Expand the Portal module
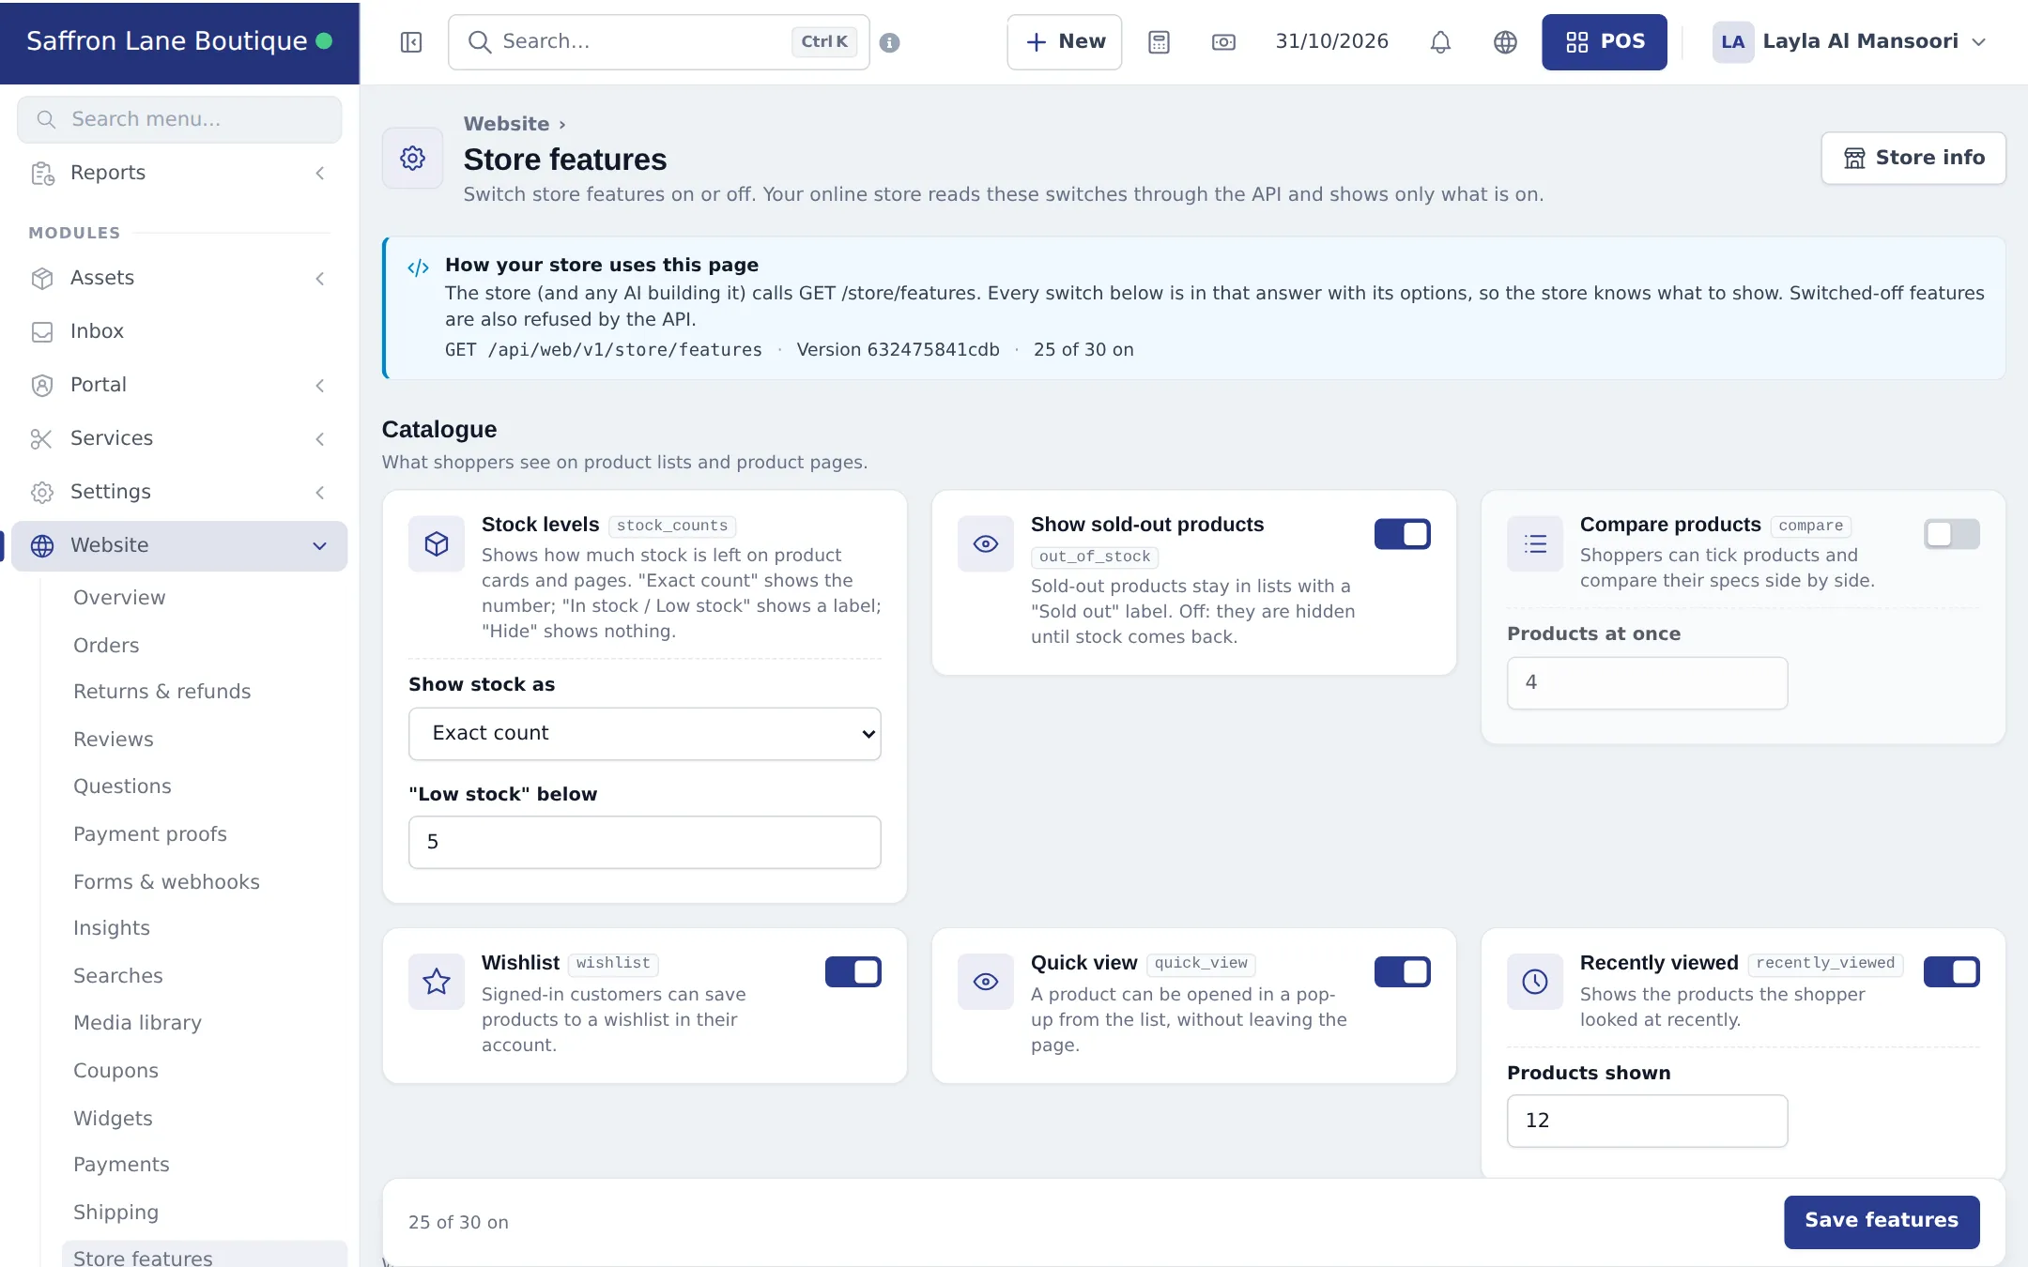Screen dimensions: 2028x1267 point(179,385)
